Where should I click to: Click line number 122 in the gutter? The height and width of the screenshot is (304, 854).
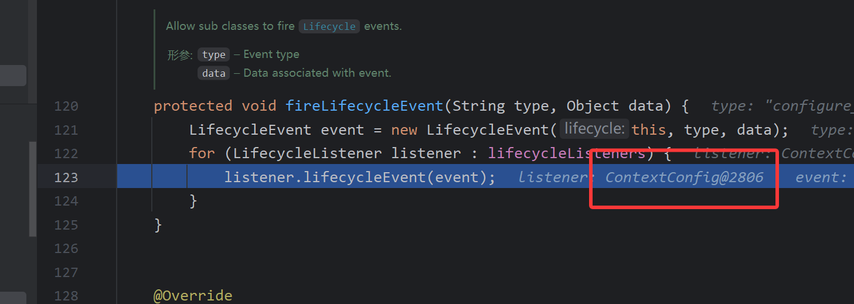pos(66,153)
